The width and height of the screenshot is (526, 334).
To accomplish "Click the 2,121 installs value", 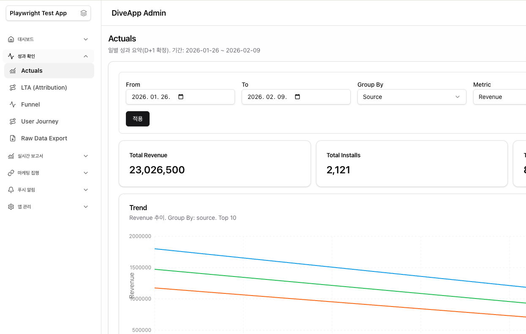I will [338, 170].
